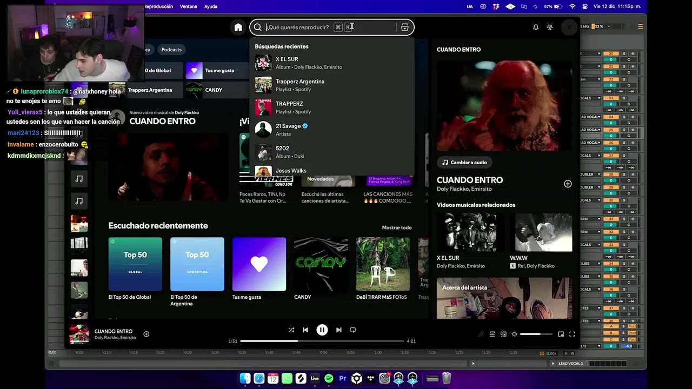Viewport: 692px width, 389px height.
Task: Open connect to a device icon
Action: pos(503,334)
